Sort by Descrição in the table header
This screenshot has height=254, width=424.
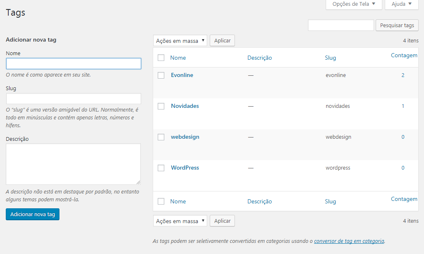click(260, 58)
